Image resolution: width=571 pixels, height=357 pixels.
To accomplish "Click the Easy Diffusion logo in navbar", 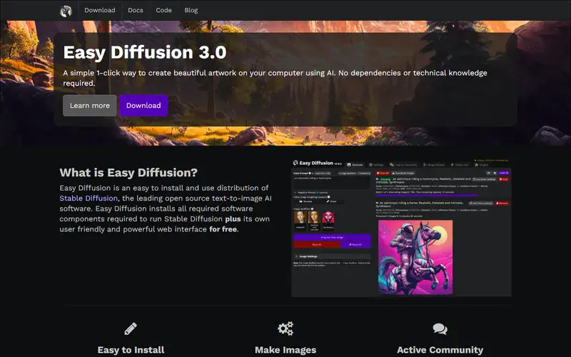I will pyautogui.click(x=66, y=11).
